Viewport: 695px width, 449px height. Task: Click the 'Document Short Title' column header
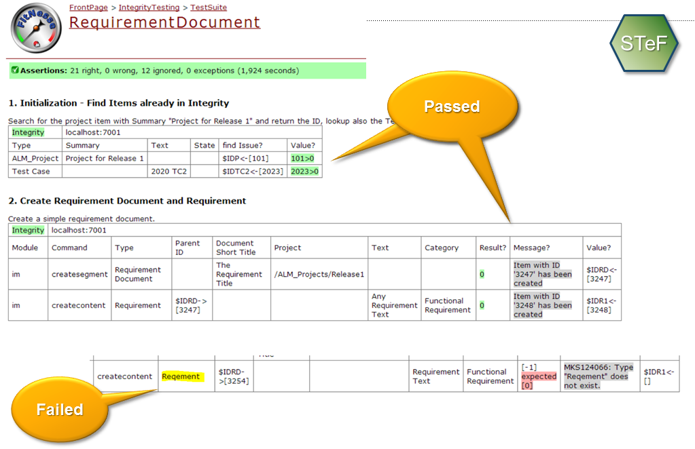coord(242,248)
